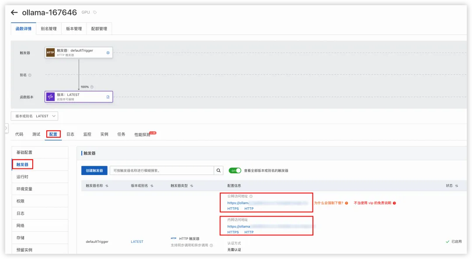472x259 pixels.
Task: Click the defaultTrigger name cell
Action: (97, 241)
